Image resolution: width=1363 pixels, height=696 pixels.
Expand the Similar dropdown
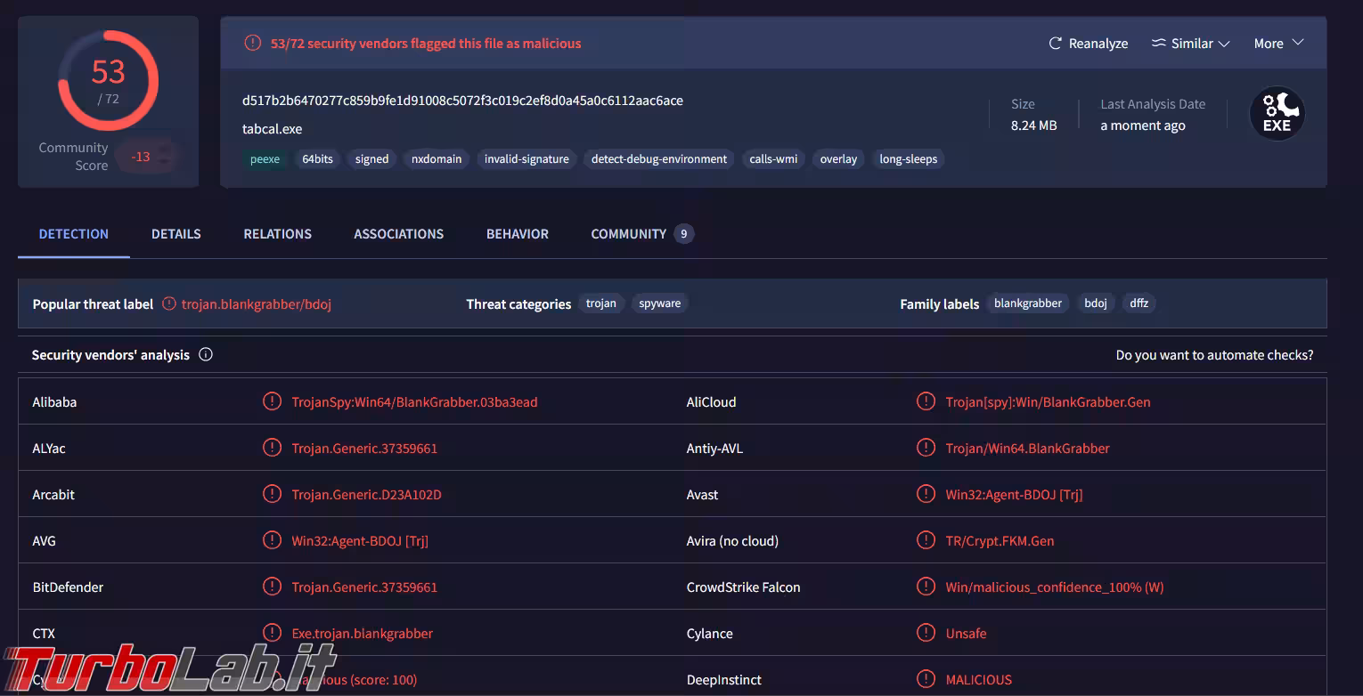tap(1190, 44)
